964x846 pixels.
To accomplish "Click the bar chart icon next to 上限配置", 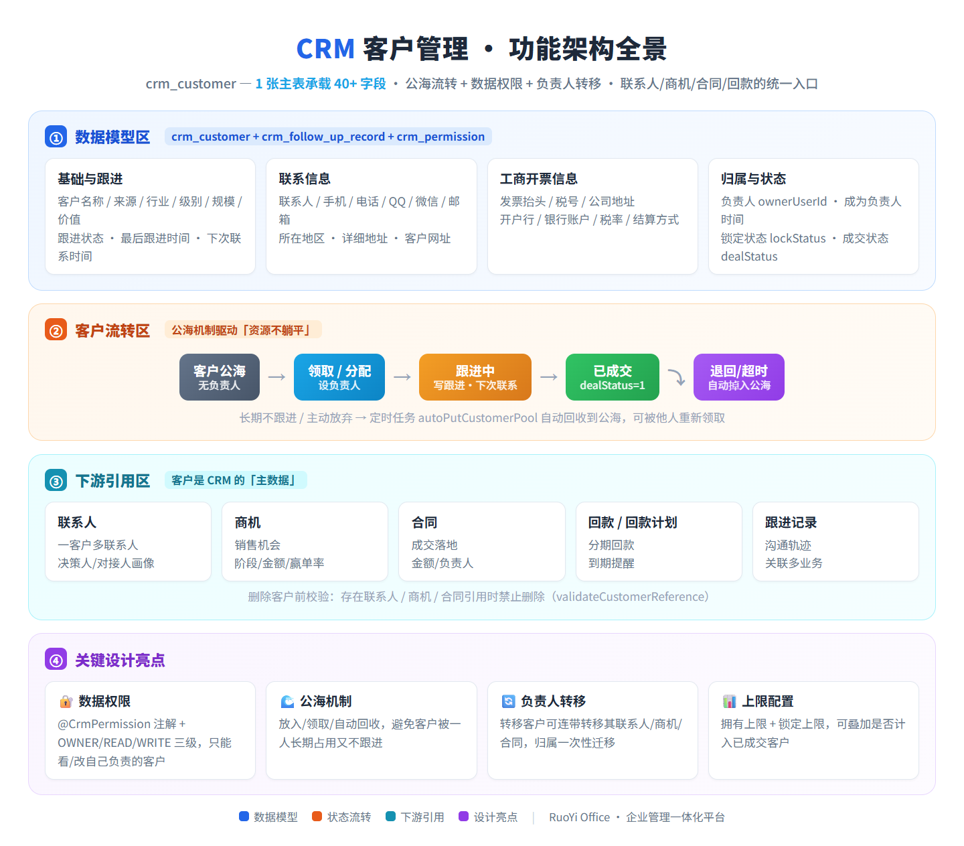I will (x=729, y=701).
